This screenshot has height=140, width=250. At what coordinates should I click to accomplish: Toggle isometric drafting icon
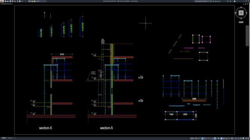(x=209, y=138)
